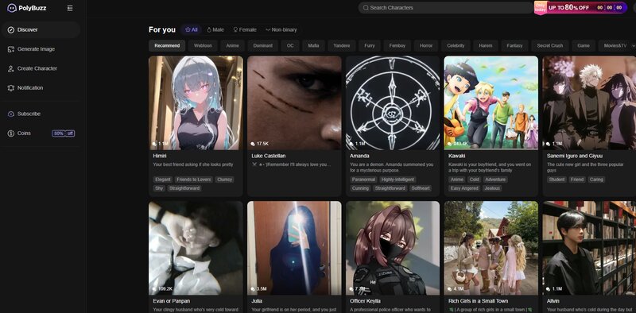Click the Caring tag on Sanemi card

coord(595,180)
